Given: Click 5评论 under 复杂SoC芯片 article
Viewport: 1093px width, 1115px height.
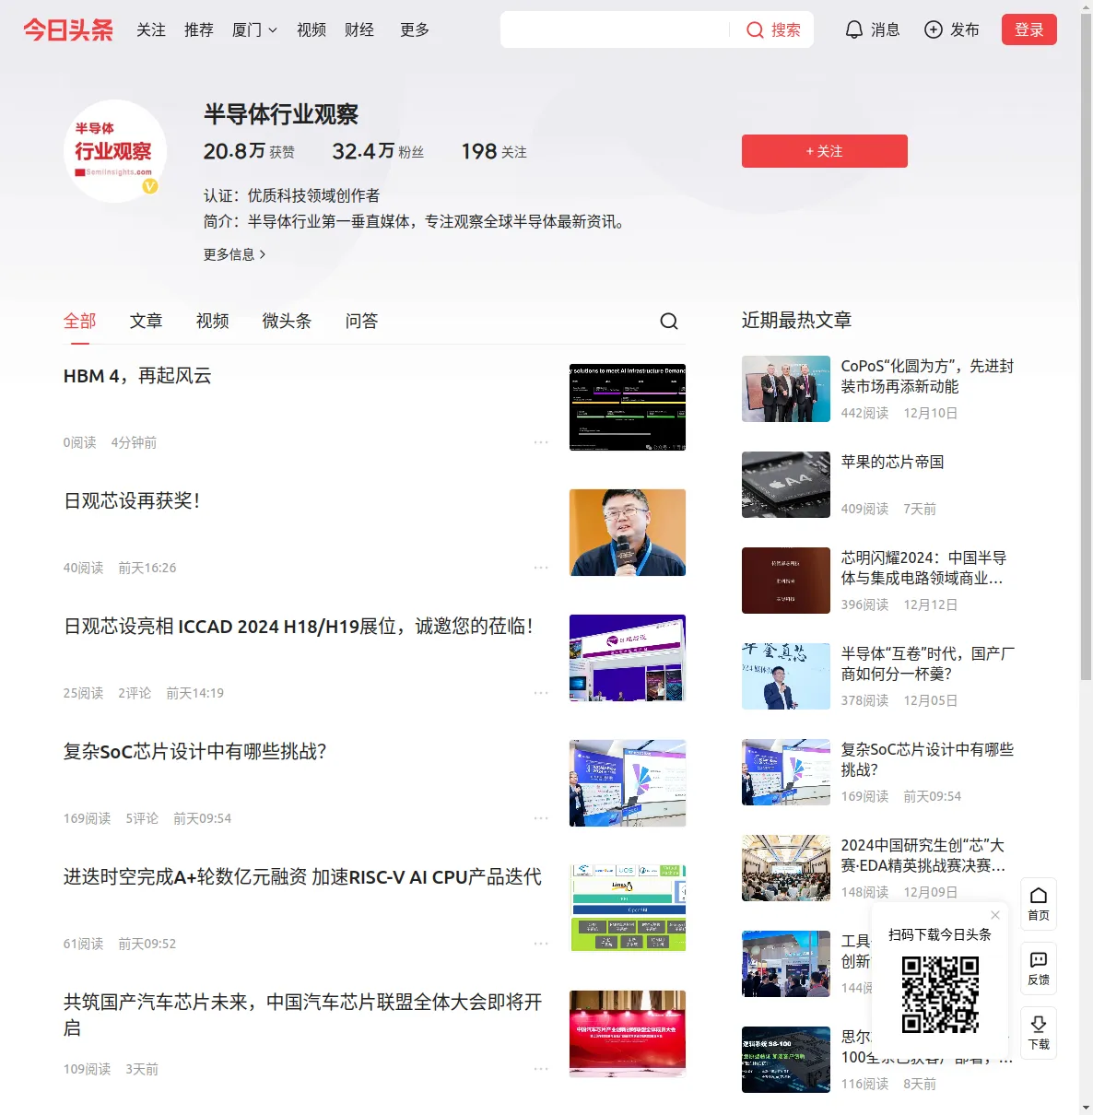Looking at the screenshot, I should pyautogui.click(x=142, y=818).
